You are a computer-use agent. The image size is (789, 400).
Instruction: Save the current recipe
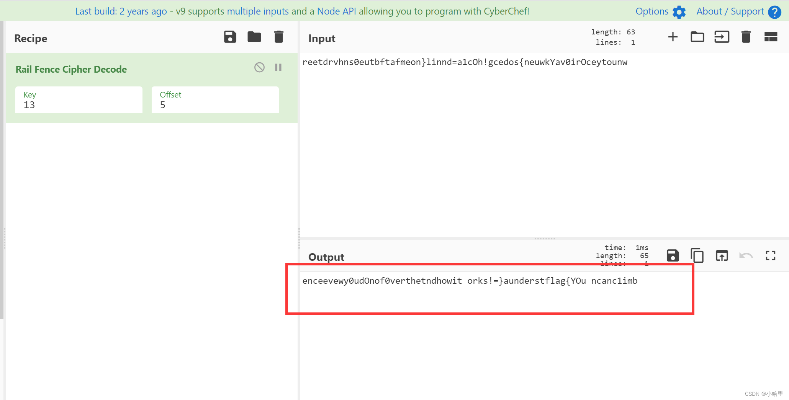click(x=230, y=37)
